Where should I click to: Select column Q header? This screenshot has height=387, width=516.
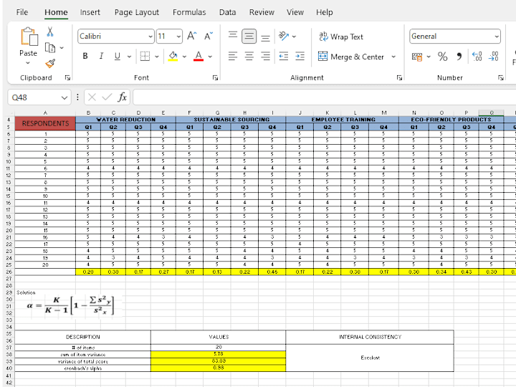coord(492,113)
